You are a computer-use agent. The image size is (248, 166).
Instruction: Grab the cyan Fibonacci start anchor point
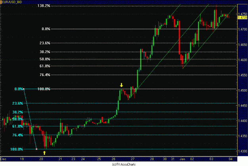pyautogui.click(x=24, y=89)
